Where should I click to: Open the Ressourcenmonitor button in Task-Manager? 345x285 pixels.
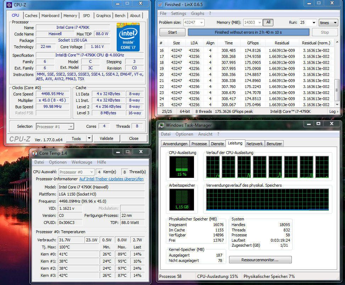click(x=260, y=260)
